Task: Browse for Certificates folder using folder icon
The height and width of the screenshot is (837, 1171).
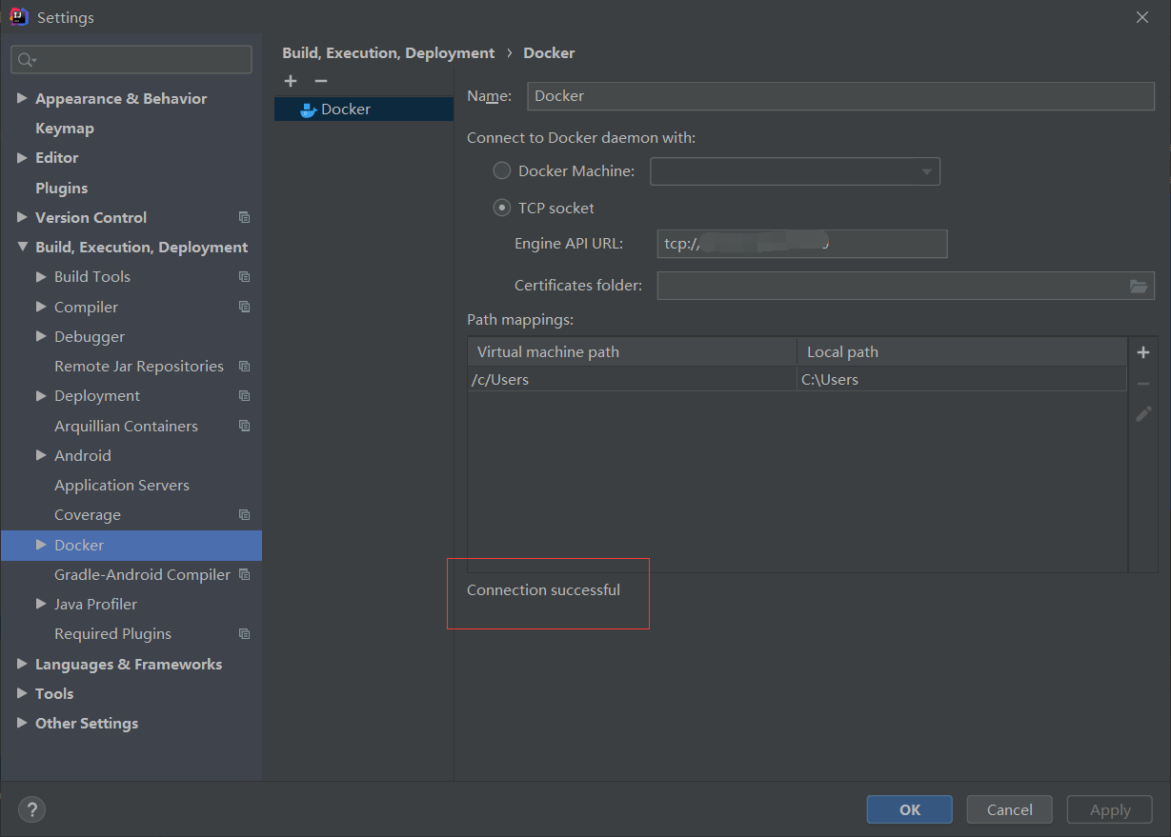Action: 1138,285
